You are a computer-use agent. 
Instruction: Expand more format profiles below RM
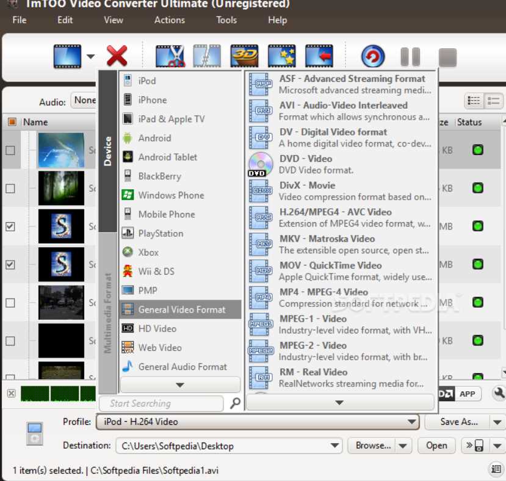339,402
